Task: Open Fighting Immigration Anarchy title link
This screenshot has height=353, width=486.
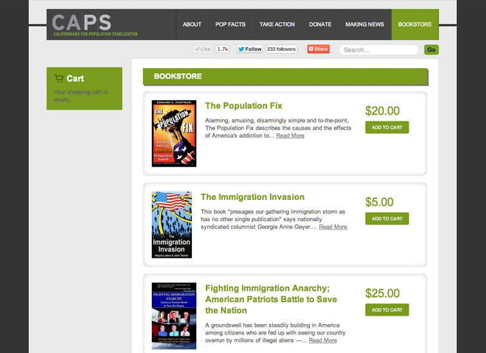Action: (x=270, y=300)
